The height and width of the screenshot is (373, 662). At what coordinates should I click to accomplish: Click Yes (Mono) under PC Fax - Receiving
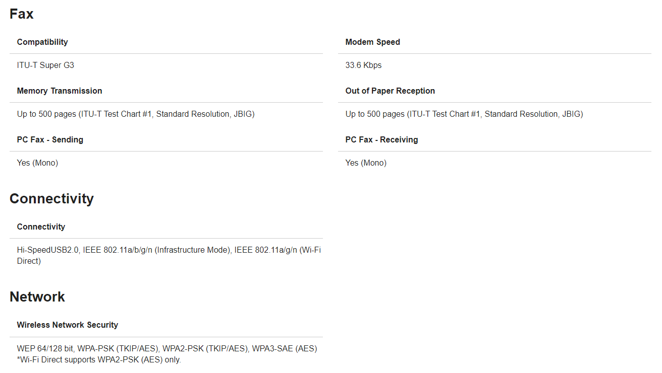366,163
